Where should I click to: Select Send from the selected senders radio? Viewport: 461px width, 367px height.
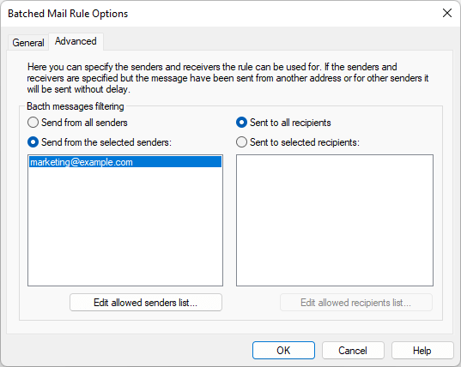click(33, 142)
